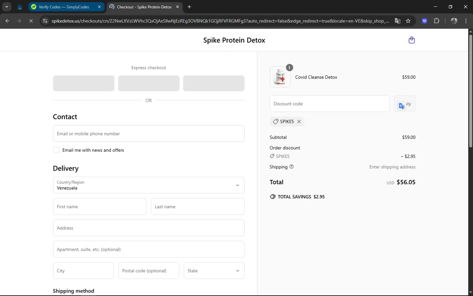Focus the Address field

(149, 228)
